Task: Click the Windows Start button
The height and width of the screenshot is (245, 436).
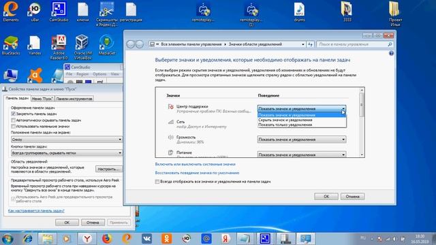Action: pyautogui.click(x=7, y=239)
